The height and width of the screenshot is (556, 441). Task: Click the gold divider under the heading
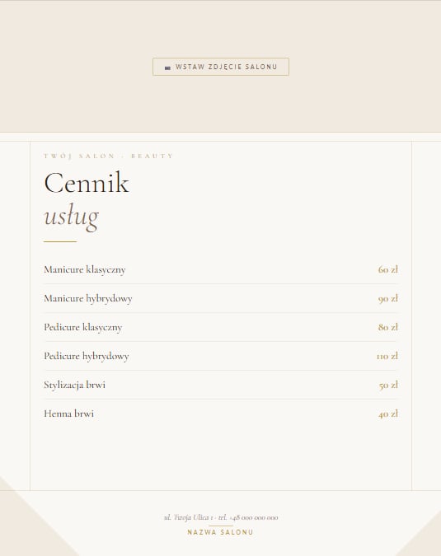click(x=60, y=241)
